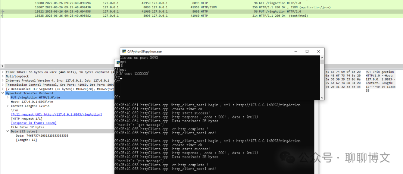Select the [Length: 12] detail line
This screenshot has height=174, width=403.
tap(26, 140)
